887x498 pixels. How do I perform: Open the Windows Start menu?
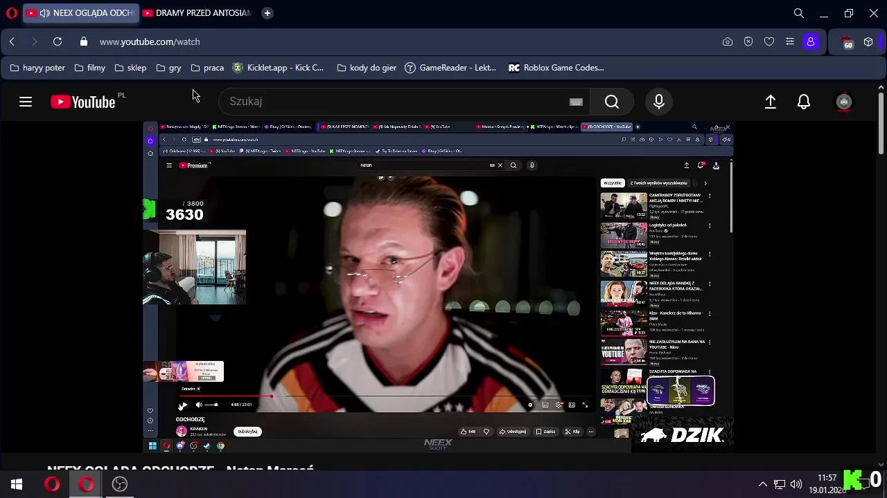[17, 484]
